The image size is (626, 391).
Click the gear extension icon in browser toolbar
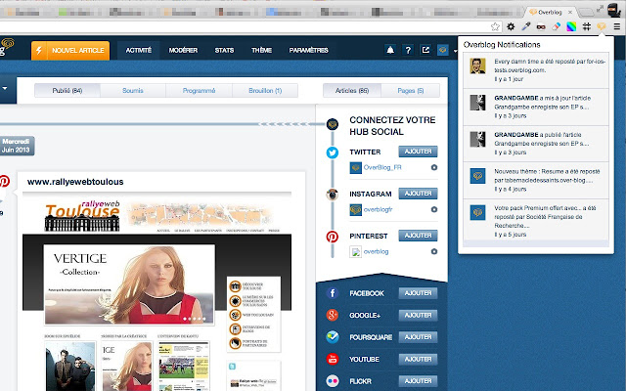[x=511, y=26]
